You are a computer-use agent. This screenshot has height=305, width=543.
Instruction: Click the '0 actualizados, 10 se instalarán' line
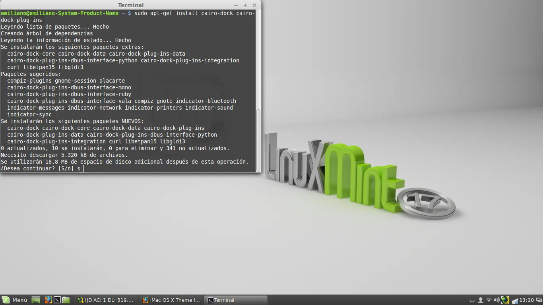coord(115,149)
